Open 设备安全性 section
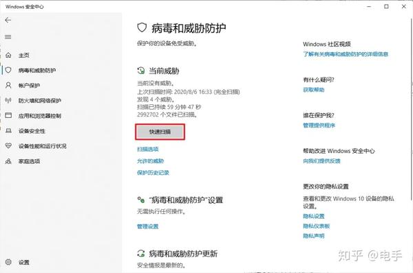This screenshot has height=273, width=413. (x=32, y=131)
